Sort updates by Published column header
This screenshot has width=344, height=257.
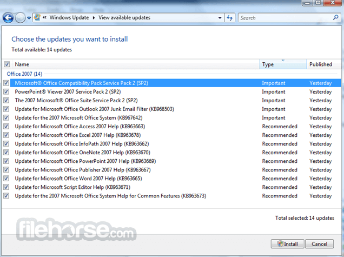pos(320,64)
